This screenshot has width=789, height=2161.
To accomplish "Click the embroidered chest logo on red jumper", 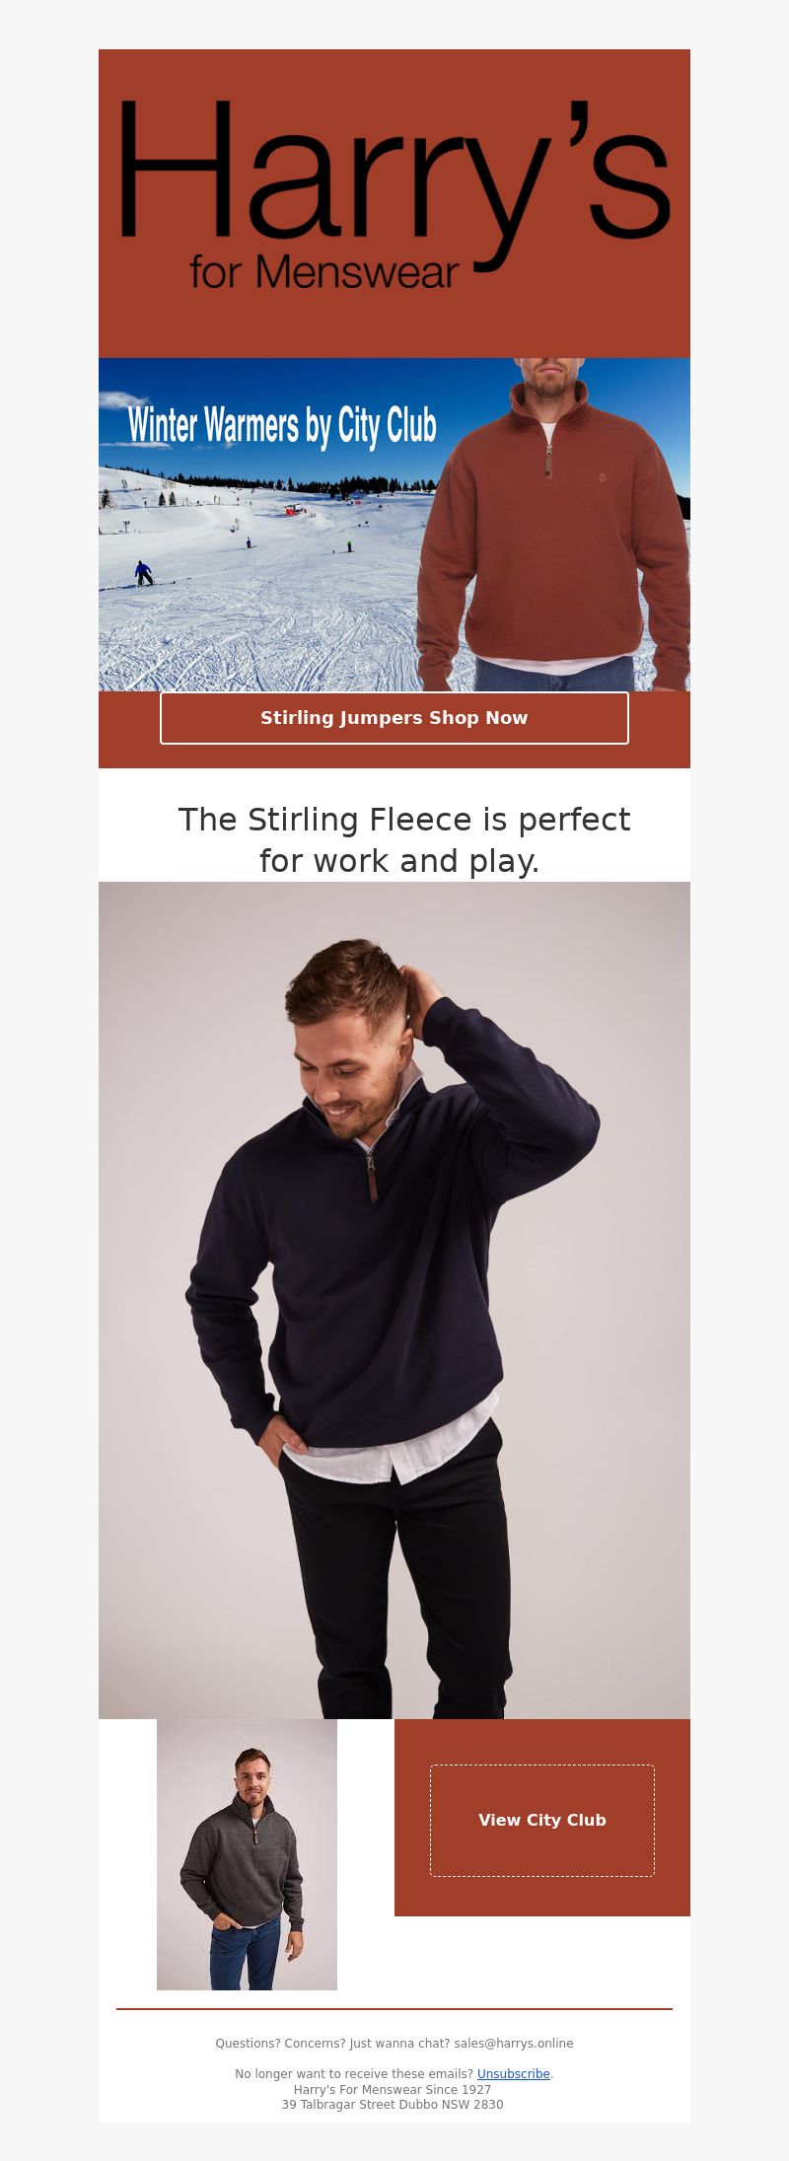I will click(x=602, y=478).
